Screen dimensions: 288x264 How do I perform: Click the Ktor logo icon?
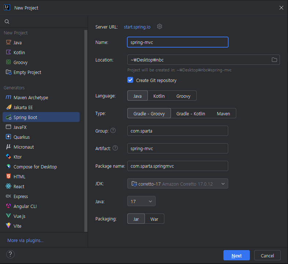tap(8, 157)
